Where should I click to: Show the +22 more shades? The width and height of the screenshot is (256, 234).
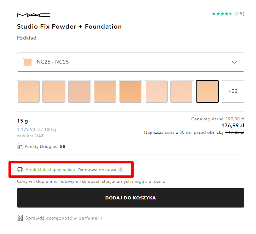tap(233, 91)
